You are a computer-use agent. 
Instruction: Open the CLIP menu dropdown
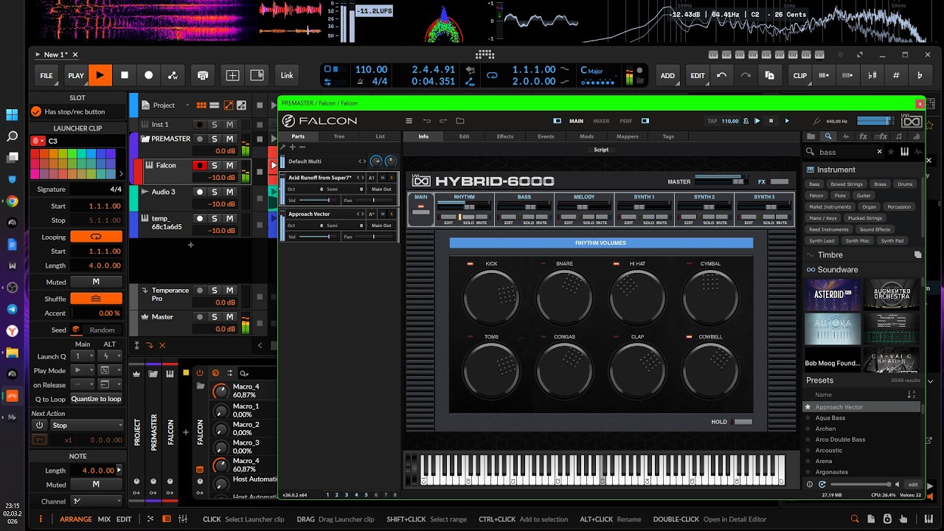tap(800, 75)
